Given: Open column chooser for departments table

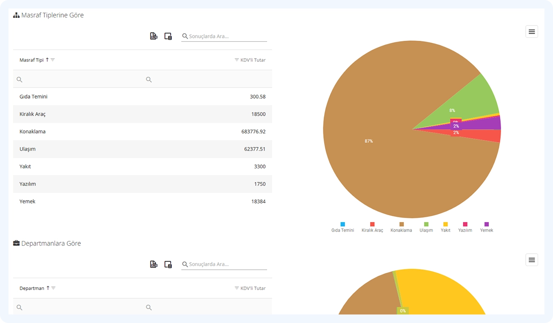Looking at the screenshot, I should coord(168,264).
